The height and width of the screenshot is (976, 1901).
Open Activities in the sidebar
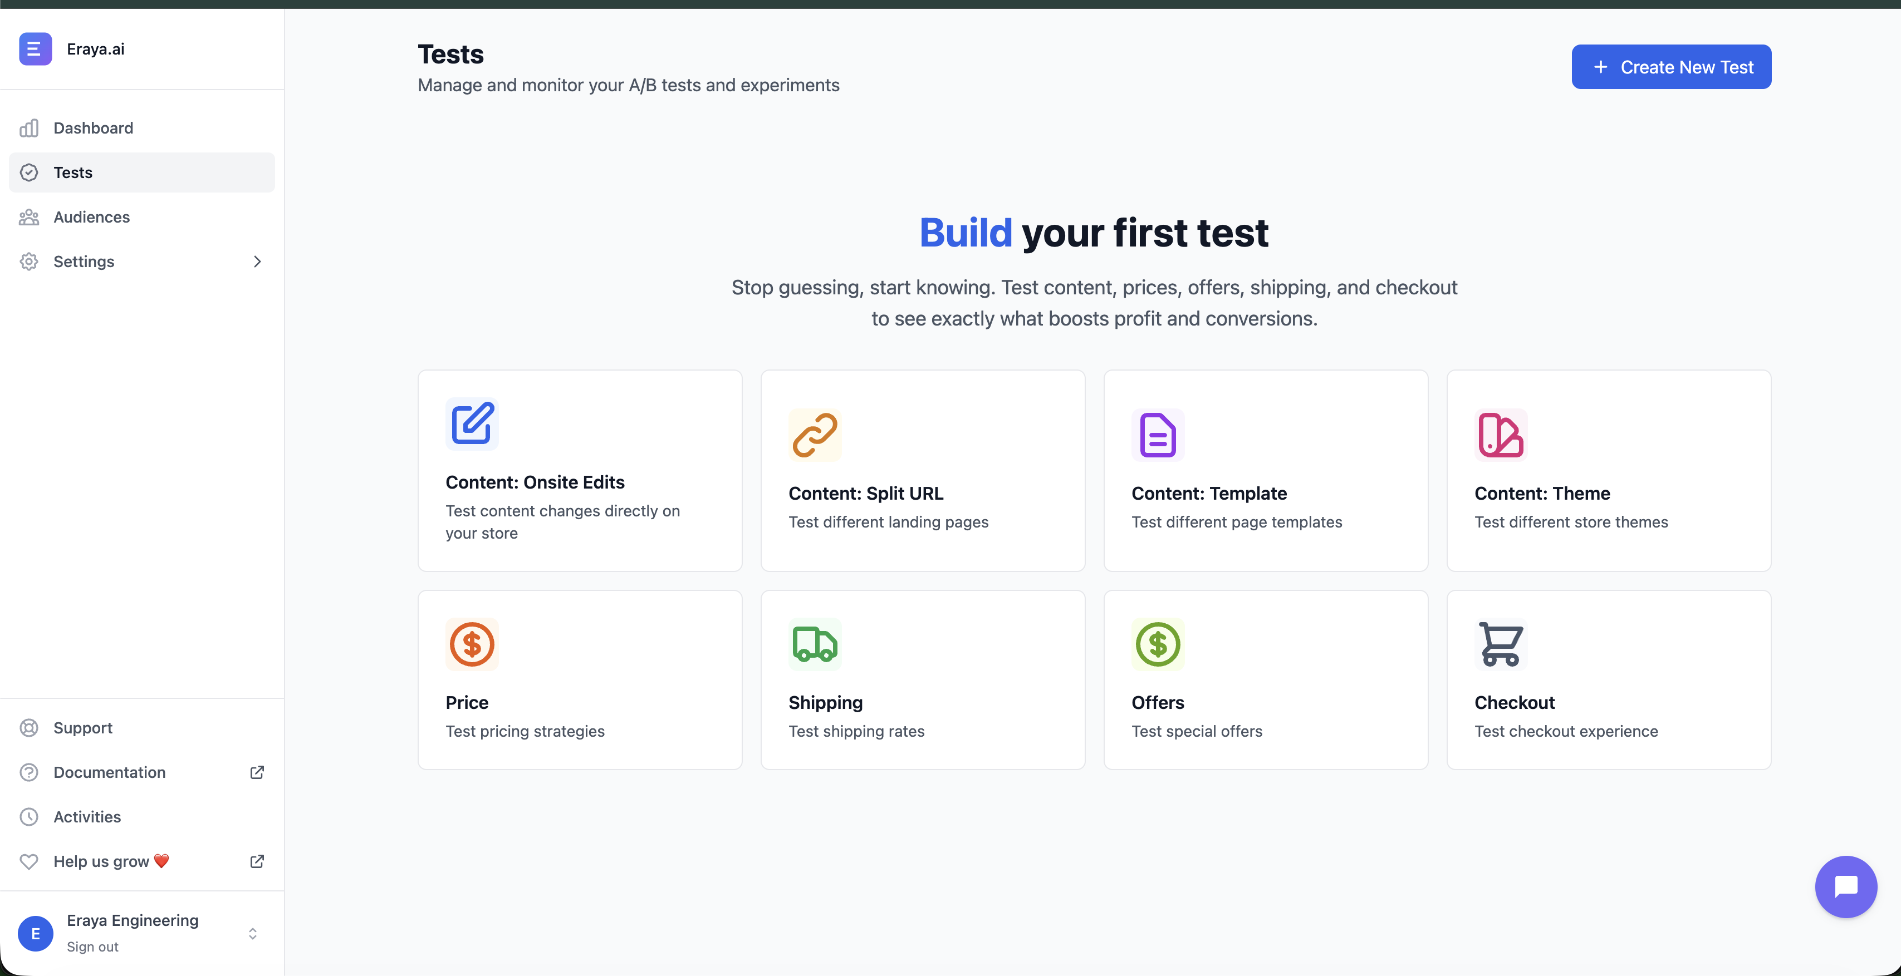coord(87,817)
